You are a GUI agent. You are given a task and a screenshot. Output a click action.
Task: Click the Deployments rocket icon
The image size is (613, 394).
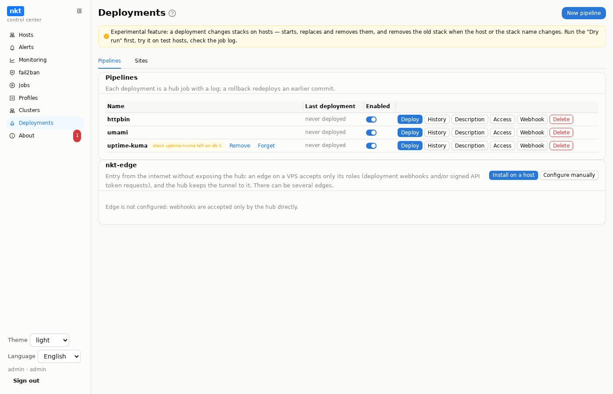click(x=12, y=123)
